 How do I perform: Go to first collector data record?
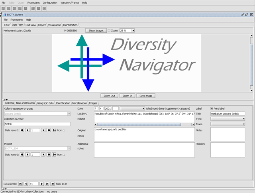(22, 130)
